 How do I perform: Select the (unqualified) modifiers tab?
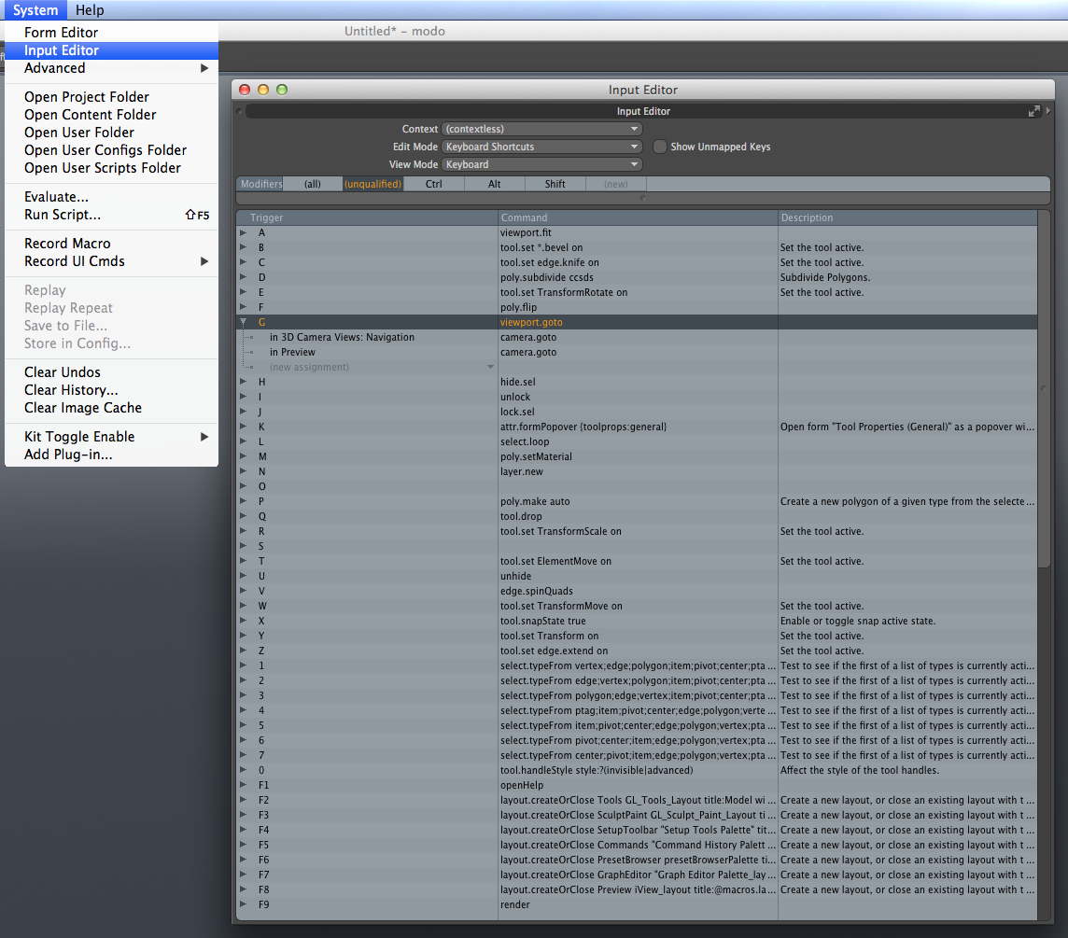tap(372, 184)
